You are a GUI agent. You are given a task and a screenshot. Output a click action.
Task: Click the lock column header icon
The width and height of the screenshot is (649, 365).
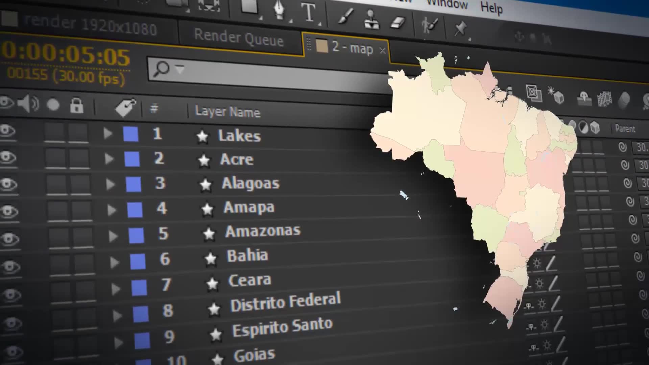[x=76, y=105]
